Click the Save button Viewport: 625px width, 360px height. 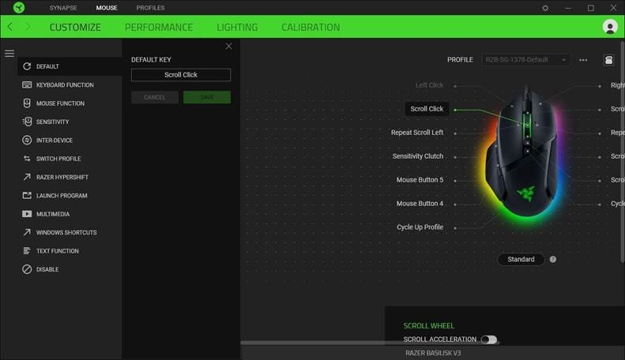(x=207, y=97)
